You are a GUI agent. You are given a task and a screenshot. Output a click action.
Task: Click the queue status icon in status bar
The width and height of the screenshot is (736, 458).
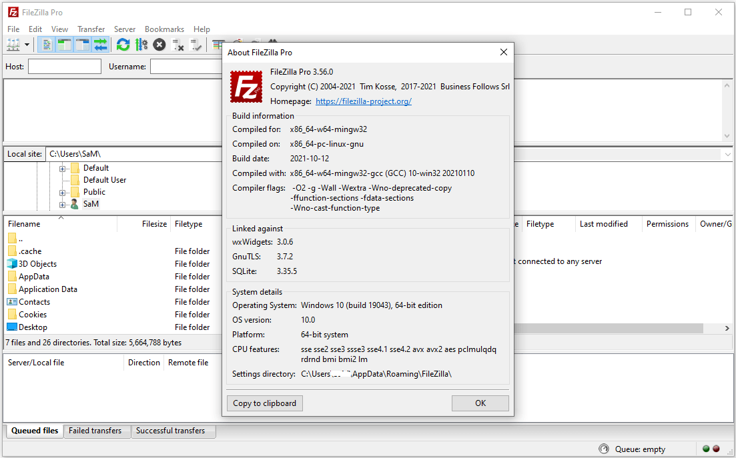tap(604, 449)
